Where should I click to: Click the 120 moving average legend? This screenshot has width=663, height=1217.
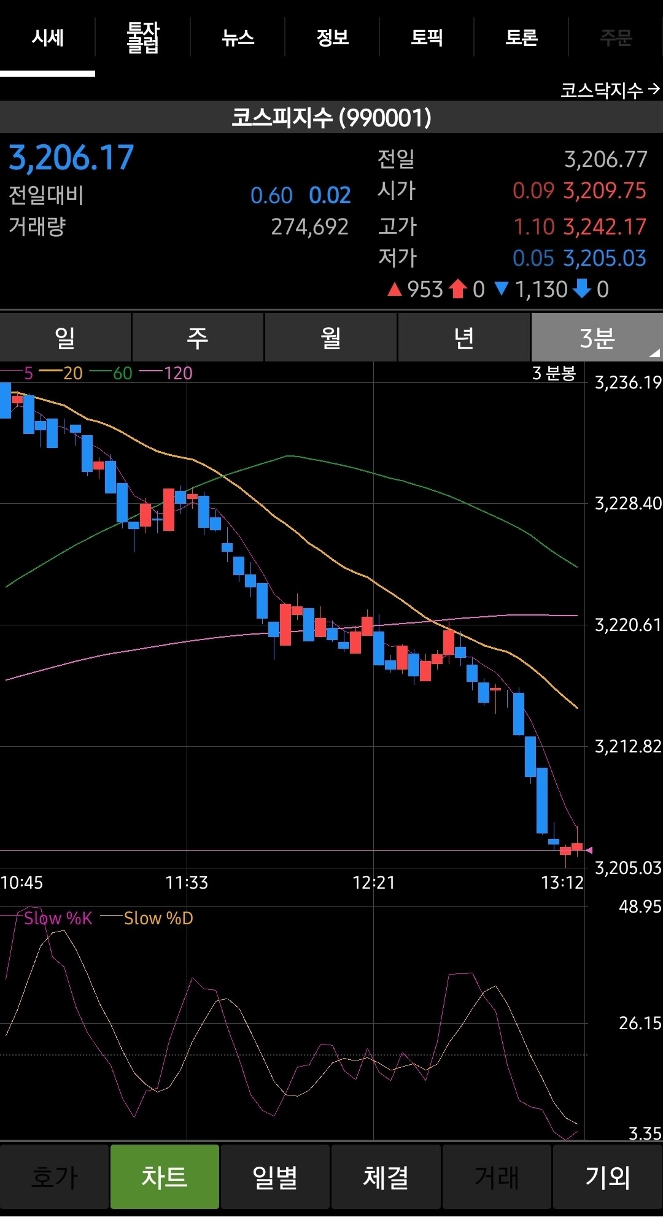(x=166, y=373)
